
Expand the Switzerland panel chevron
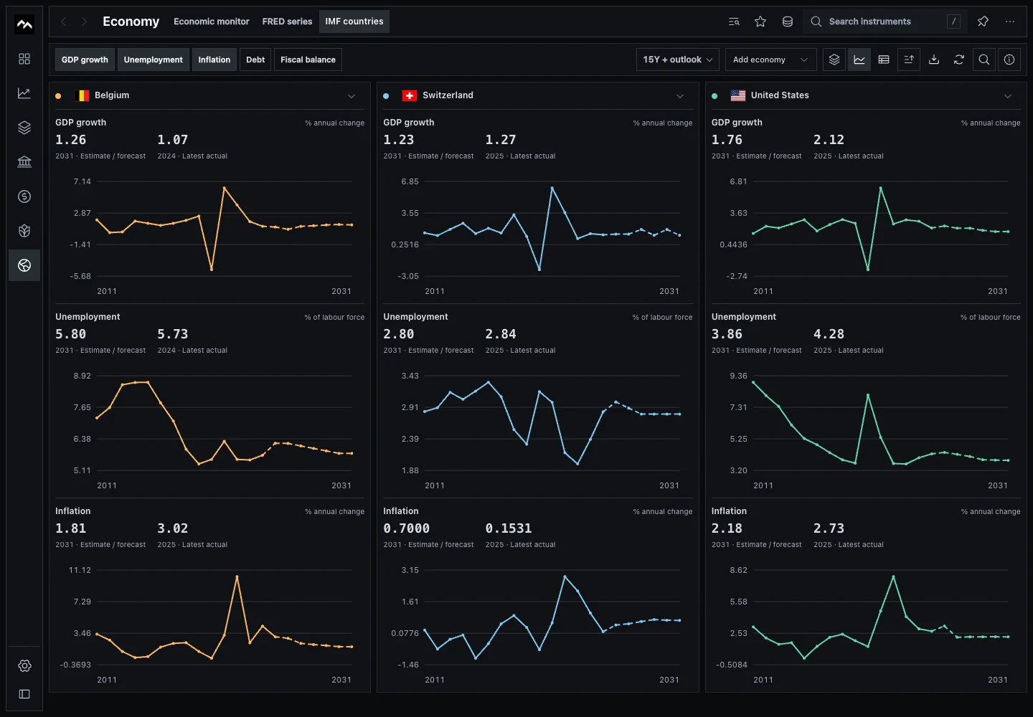pos(680,96)
